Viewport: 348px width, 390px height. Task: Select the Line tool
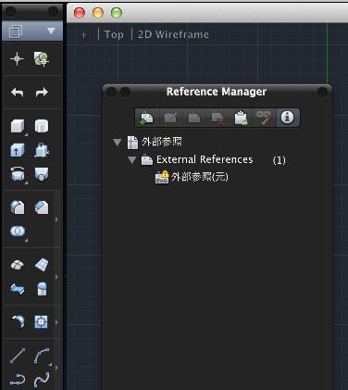pos(18,356)
